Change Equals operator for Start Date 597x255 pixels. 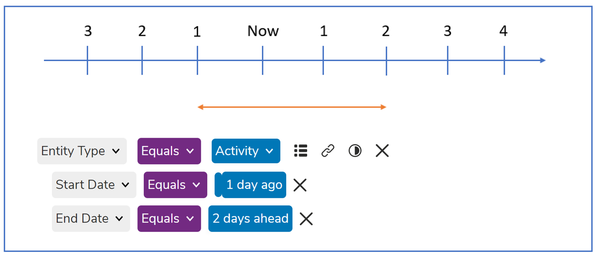coord(175,185)
